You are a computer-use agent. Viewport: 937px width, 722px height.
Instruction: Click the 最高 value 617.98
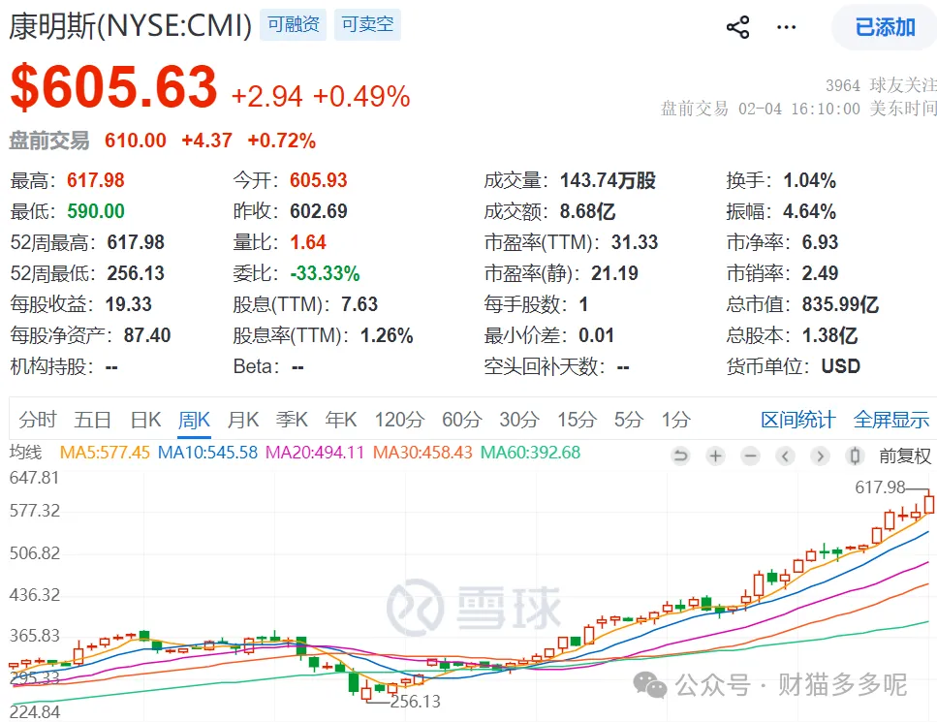point(96,180)
